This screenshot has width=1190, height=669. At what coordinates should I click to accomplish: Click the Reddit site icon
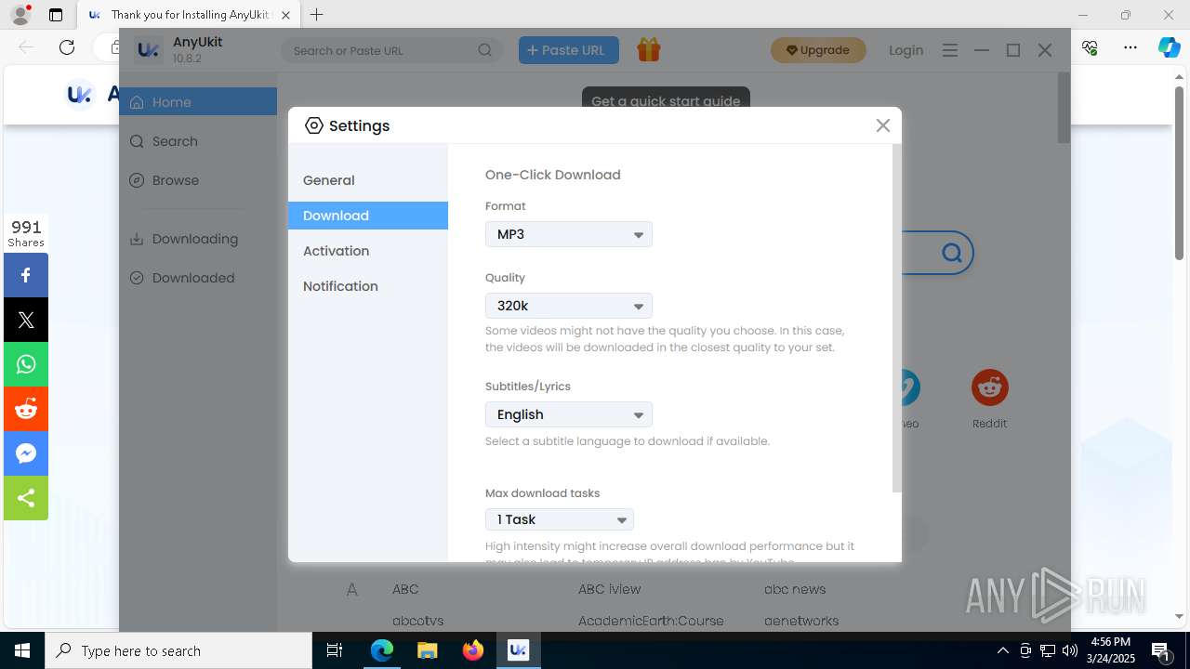coord(989,387)
